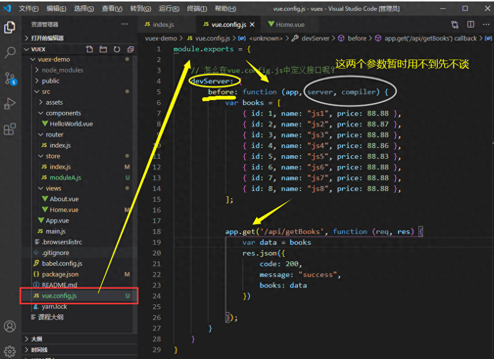The height and width of the screenshot is (359, 494).
Task: Open the 文件(F) menu
Action: pos(29,8)
